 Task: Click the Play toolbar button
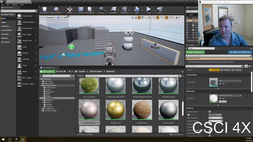point(149,10)
